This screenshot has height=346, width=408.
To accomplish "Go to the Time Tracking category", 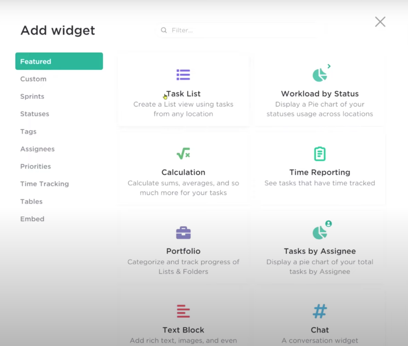I will (45, 184).
